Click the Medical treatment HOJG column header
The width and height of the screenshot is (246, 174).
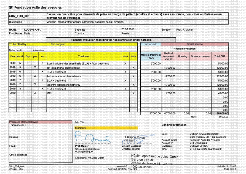click(x=151, y=56)
